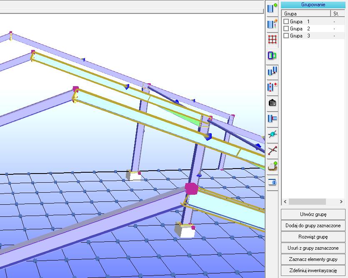Select the Grupa 1 row label

(300, 22)
